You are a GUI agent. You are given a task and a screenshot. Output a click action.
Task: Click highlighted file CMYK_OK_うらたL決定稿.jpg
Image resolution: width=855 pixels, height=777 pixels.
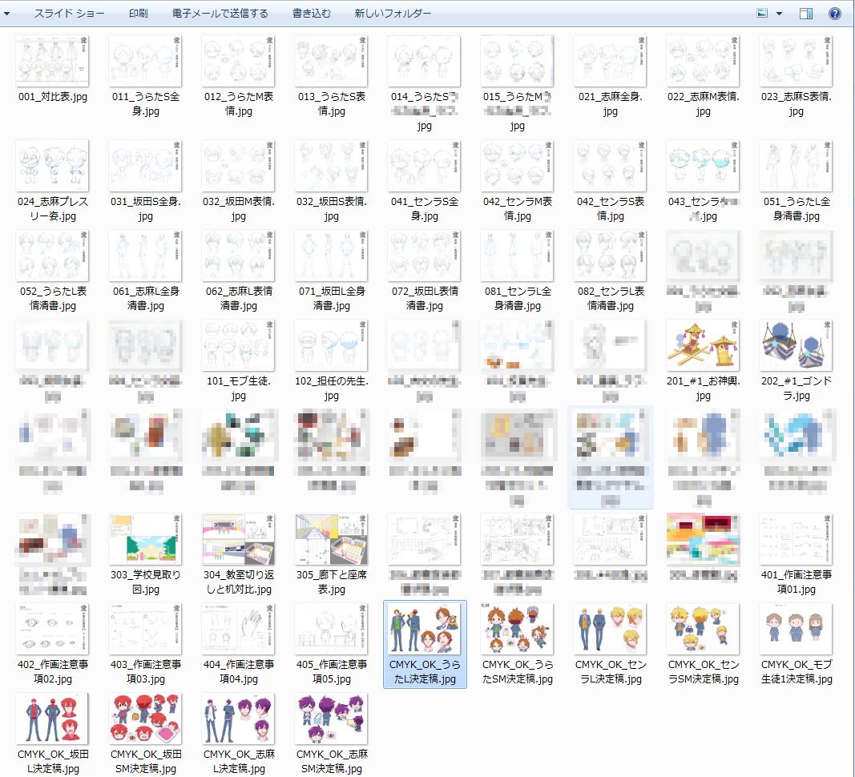point(425,645)
